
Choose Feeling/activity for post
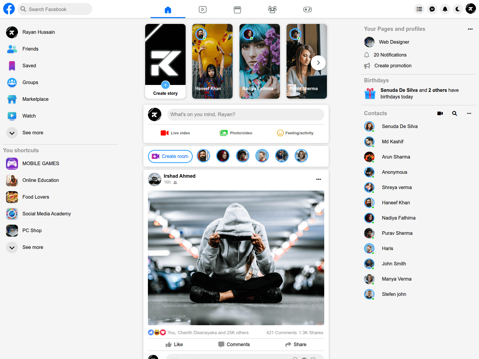point(295,133)
